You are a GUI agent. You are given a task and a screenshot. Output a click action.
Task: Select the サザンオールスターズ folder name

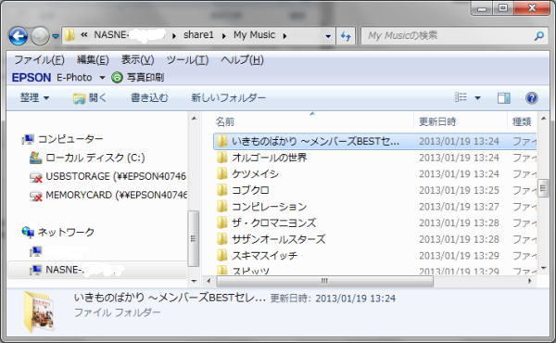tap(278, 239)
